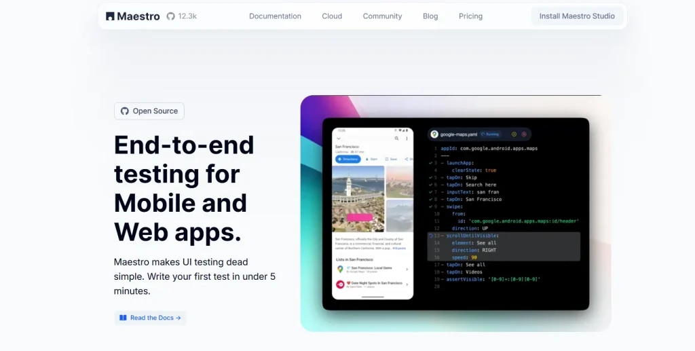This screenshot has width=695, height=351.
Task: Click the 'clearState: true' code line
Action: click(474, 170)
